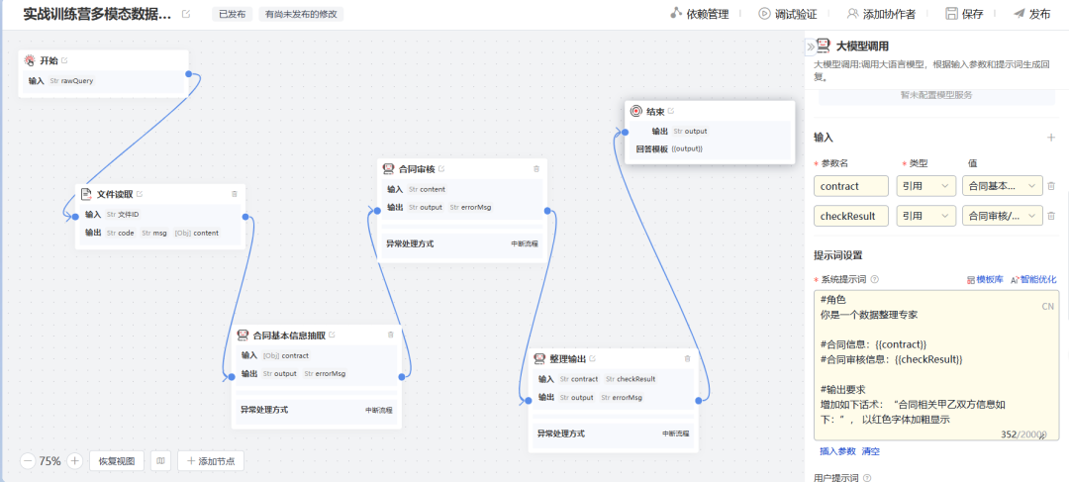Click output port of 整理输出 node

pos(698,400)
